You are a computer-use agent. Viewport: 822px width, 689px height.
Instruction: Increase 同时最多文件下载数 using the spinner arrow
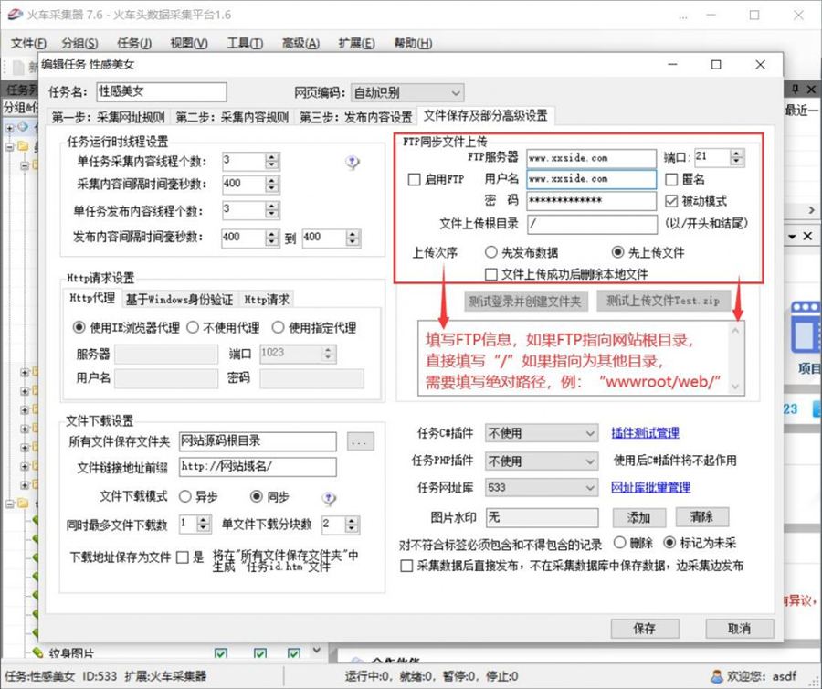pyautogui.click(x=205, y=520)
